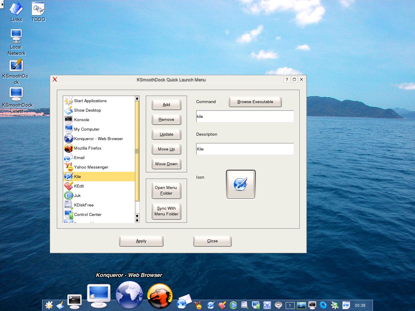The image size is (415, 311).
Task: Click the Move Down button
Action: point(166,164)
